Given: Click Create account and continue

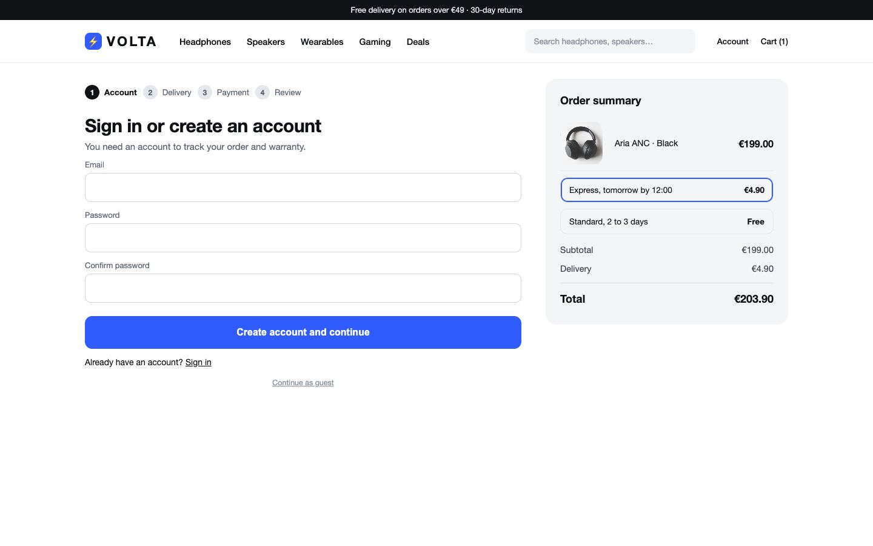Looking at the screenshot, I should [303, 332].
